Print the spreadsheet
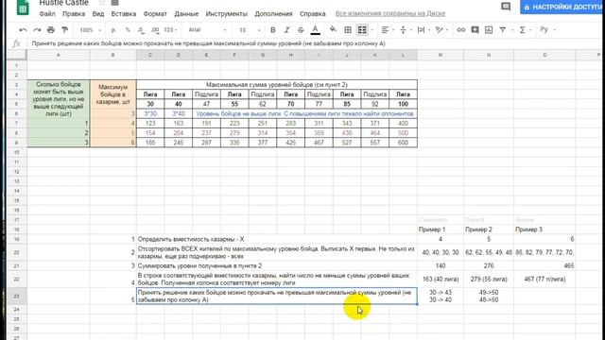This screenshot has width=605, height=340. tap(50, 30)
